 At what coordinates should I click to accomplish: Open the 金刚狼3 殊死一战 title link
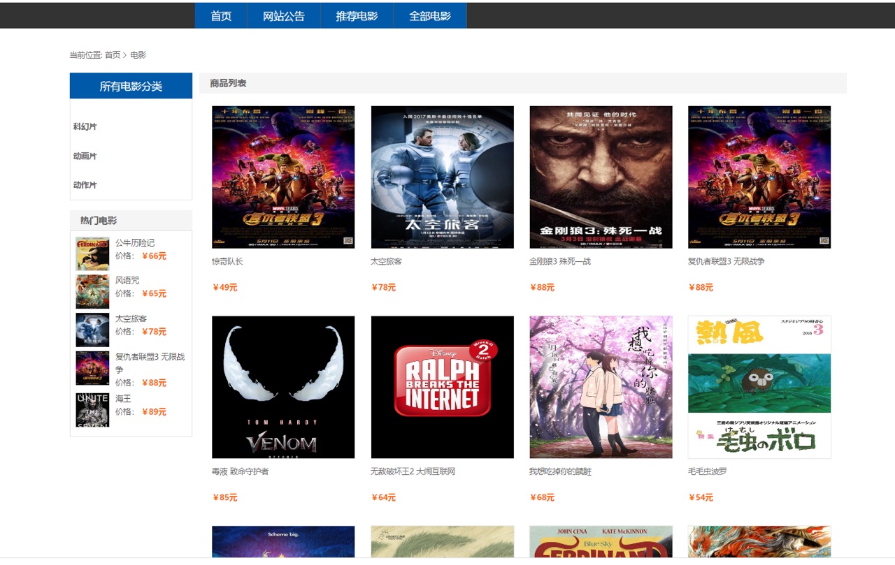560,261
